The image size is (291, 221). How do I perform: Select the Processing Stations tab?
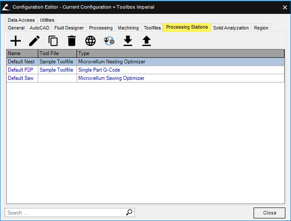pyautogui.click(x=187, y=27)
